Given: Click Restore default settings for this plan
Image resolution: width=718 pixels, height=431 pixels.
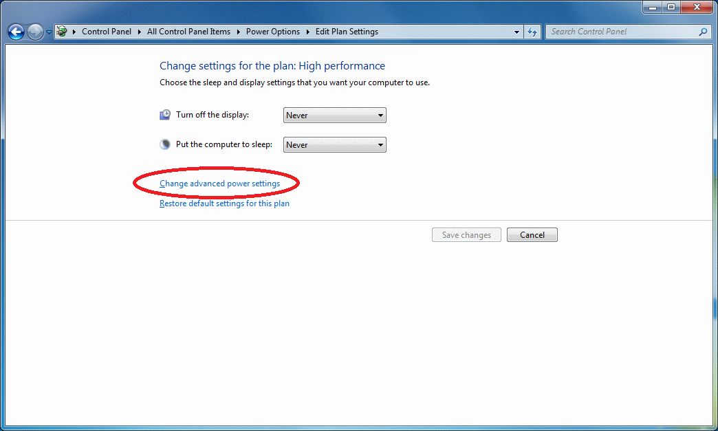Looking at the screenshot, I should [x=224, y=203].
